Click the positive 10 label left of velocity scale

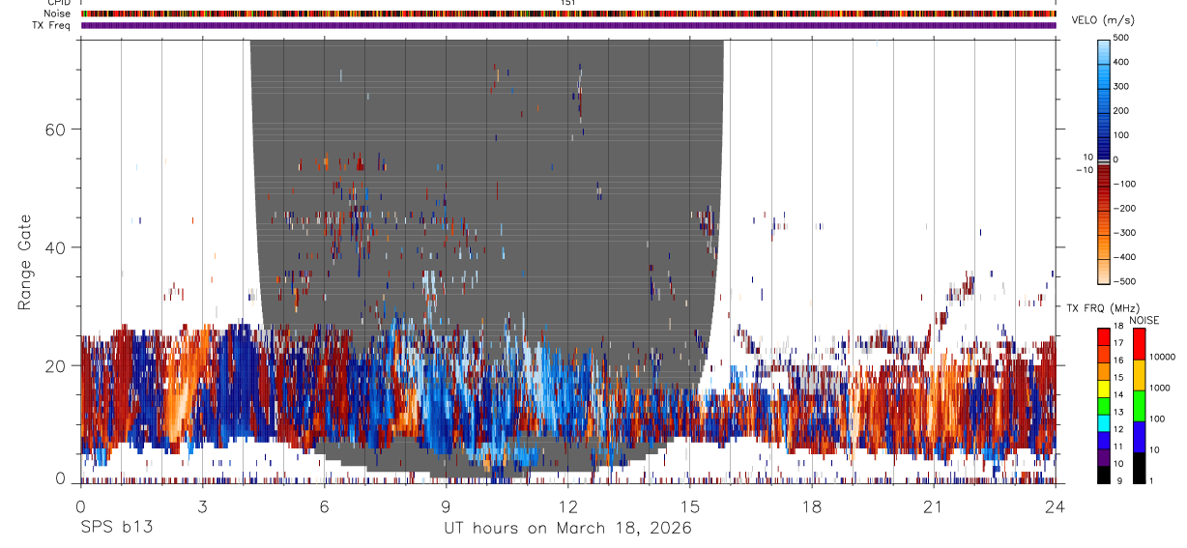point(1087,157)
